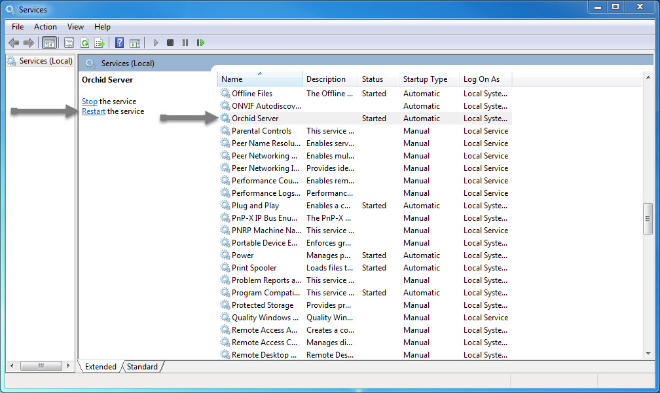Toggle the Show/Hide Action Pane toolbar icon

(135, 43)
